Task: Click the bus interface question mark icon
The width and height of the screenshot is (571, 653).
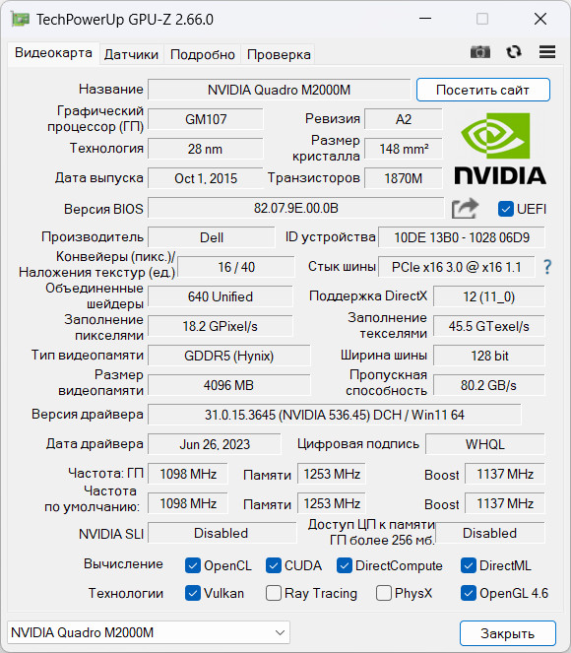Action: (x=547, y=267)
